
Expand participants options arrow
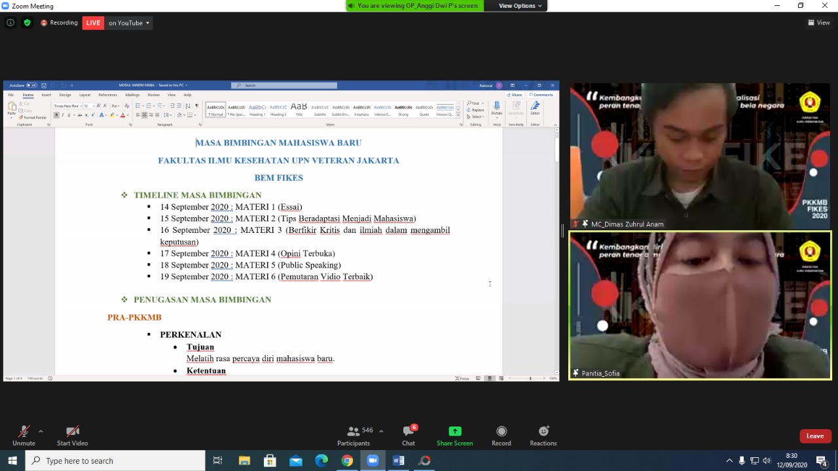381,431
